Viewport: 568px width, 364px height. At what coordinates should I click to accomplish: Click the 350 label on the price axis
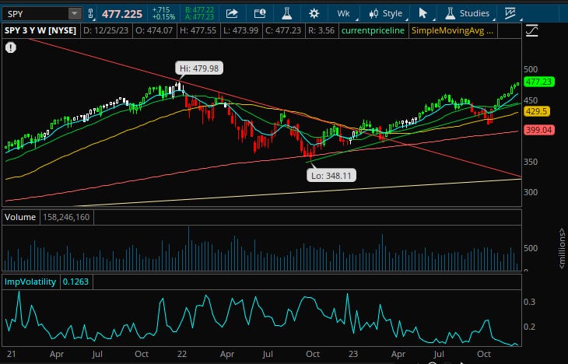click(531, 162)
